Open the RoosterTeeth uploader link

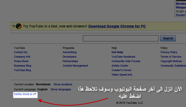pos(181,15)
